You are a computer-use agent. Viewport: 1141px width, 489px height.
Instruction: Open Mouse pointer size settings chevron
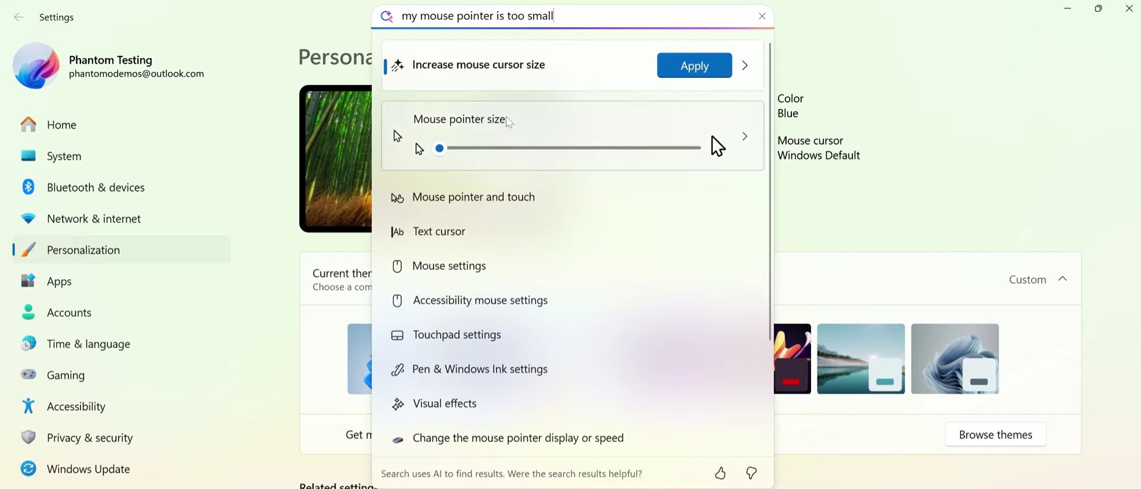click(745, 136)
